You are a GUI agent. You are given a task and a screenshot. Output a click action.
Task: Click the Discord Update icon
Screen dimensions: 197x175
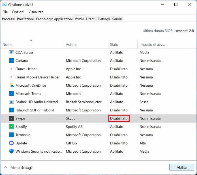(x=11, y=143)
